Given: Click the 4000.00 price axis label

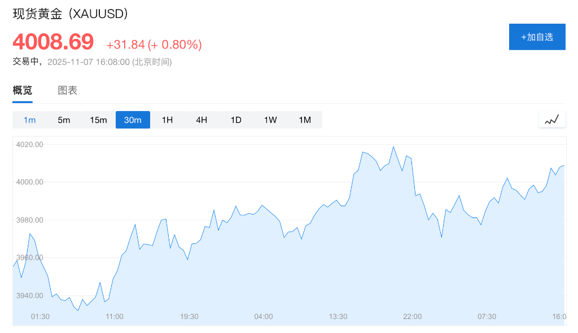Looking at the screenshot, I should pyautogui.click(x=30, y=182).
